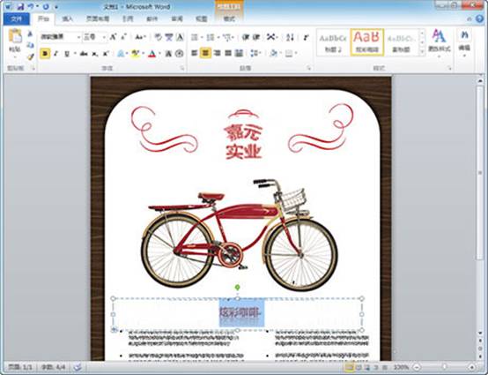Click the zoom slider in status bar

click(x=444, y=367)
